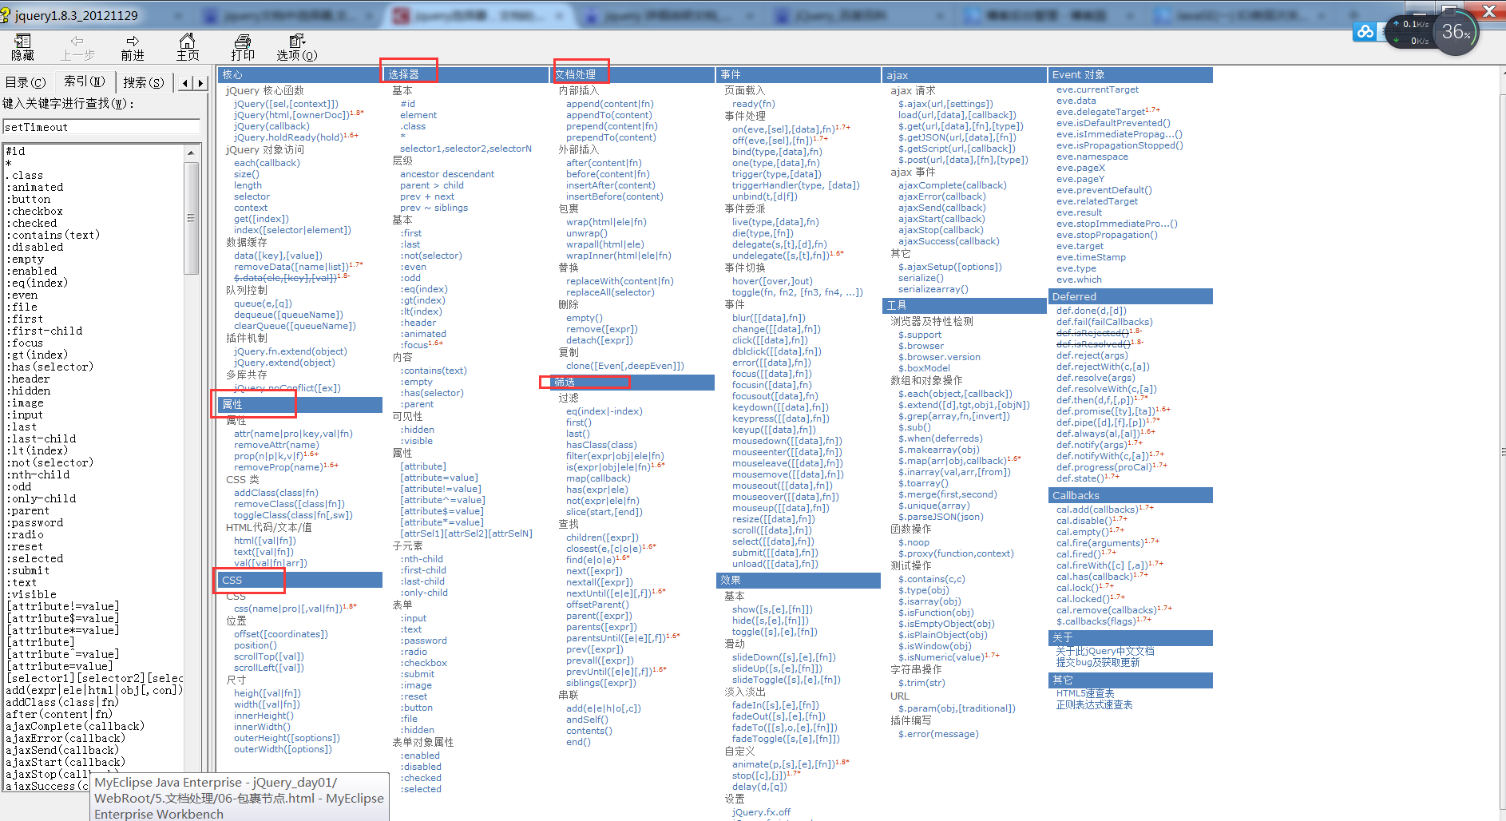Open the Callbacks section header

point(1131,495)
